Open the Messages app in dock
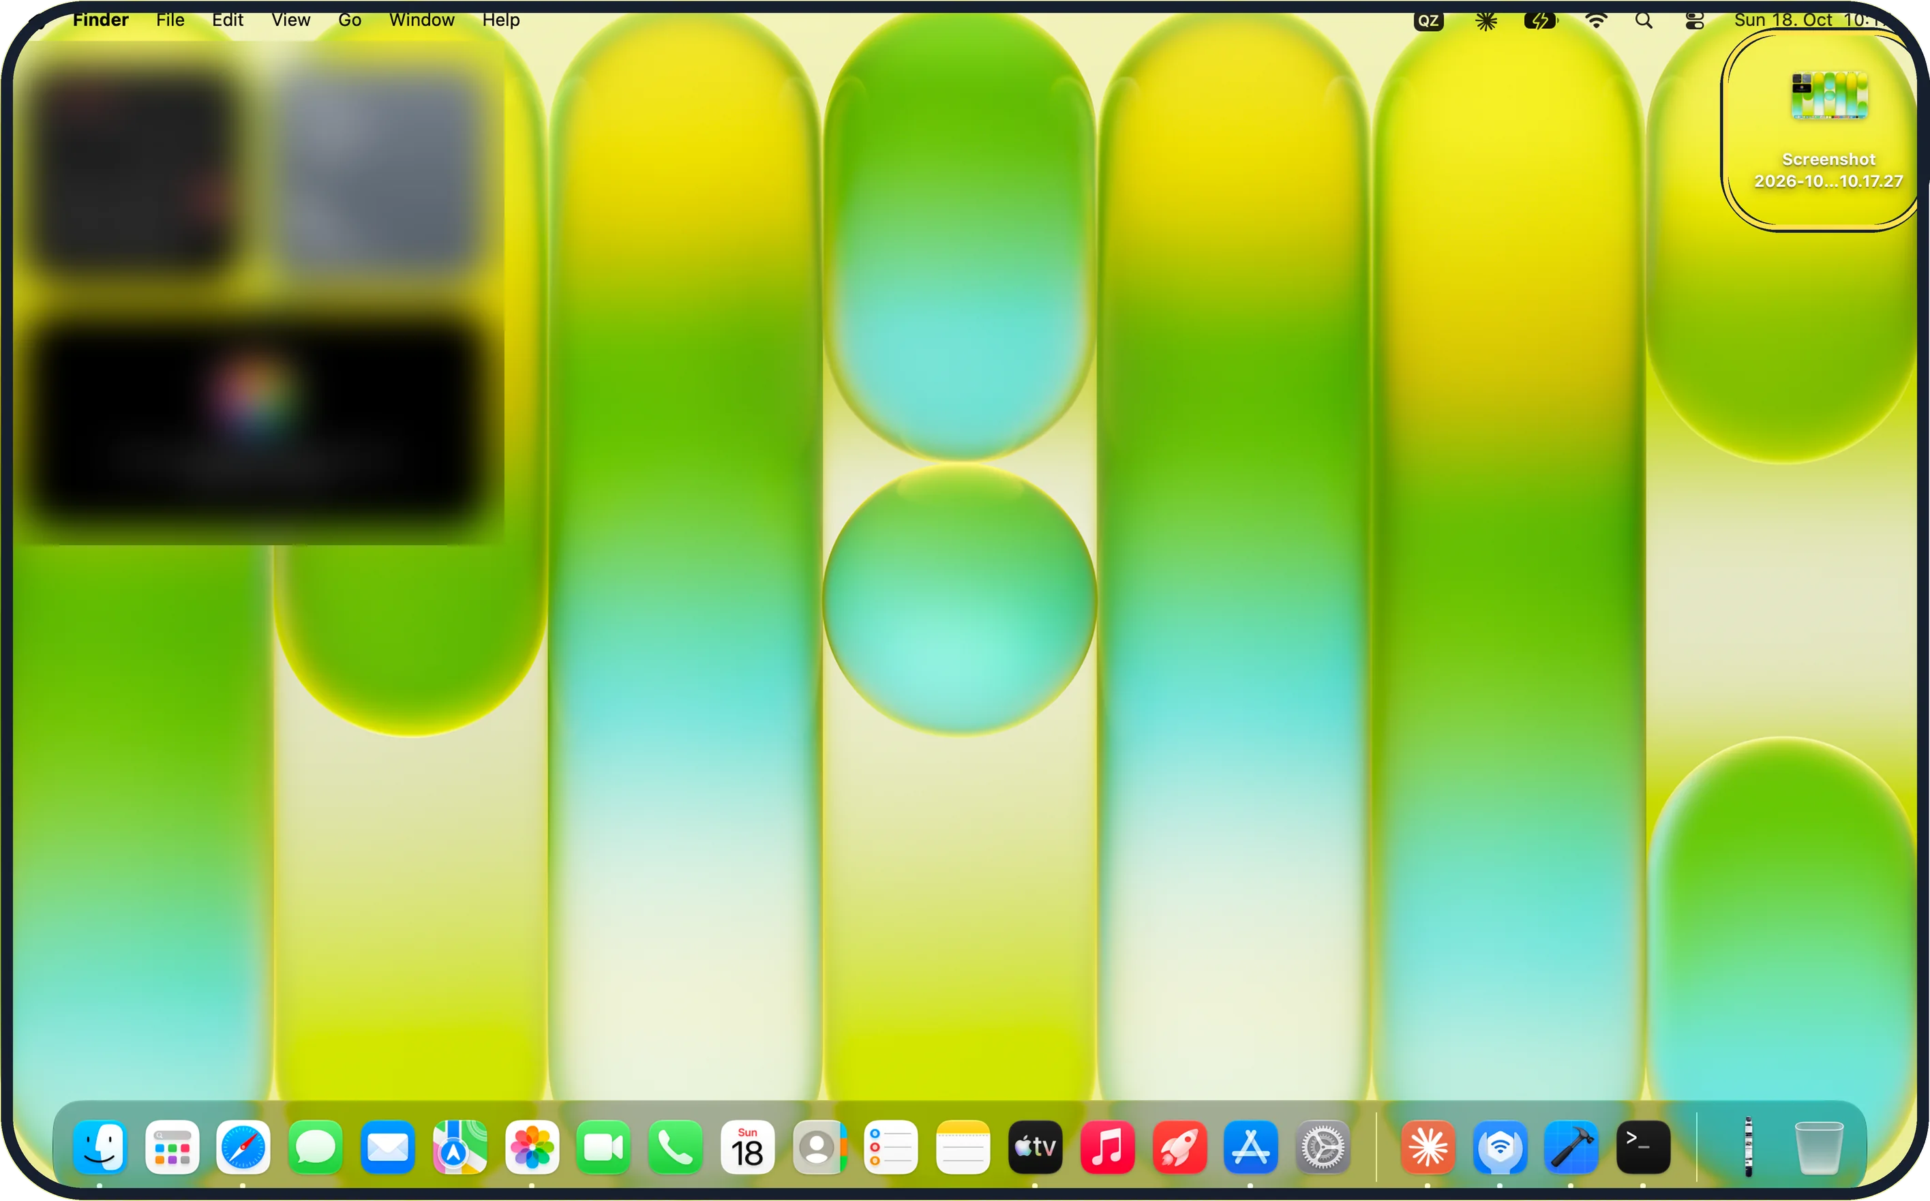 pos(316,1147)
